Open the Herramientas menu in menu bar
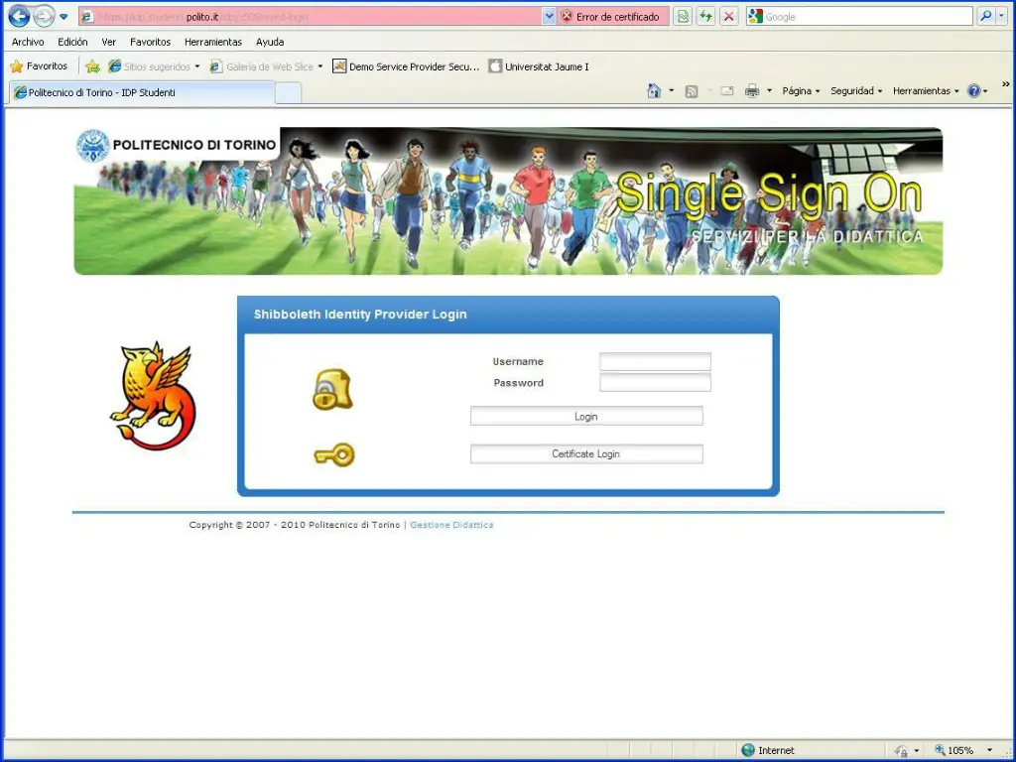The width and height of the screenshot is (1016, 762). pos(213,42)
